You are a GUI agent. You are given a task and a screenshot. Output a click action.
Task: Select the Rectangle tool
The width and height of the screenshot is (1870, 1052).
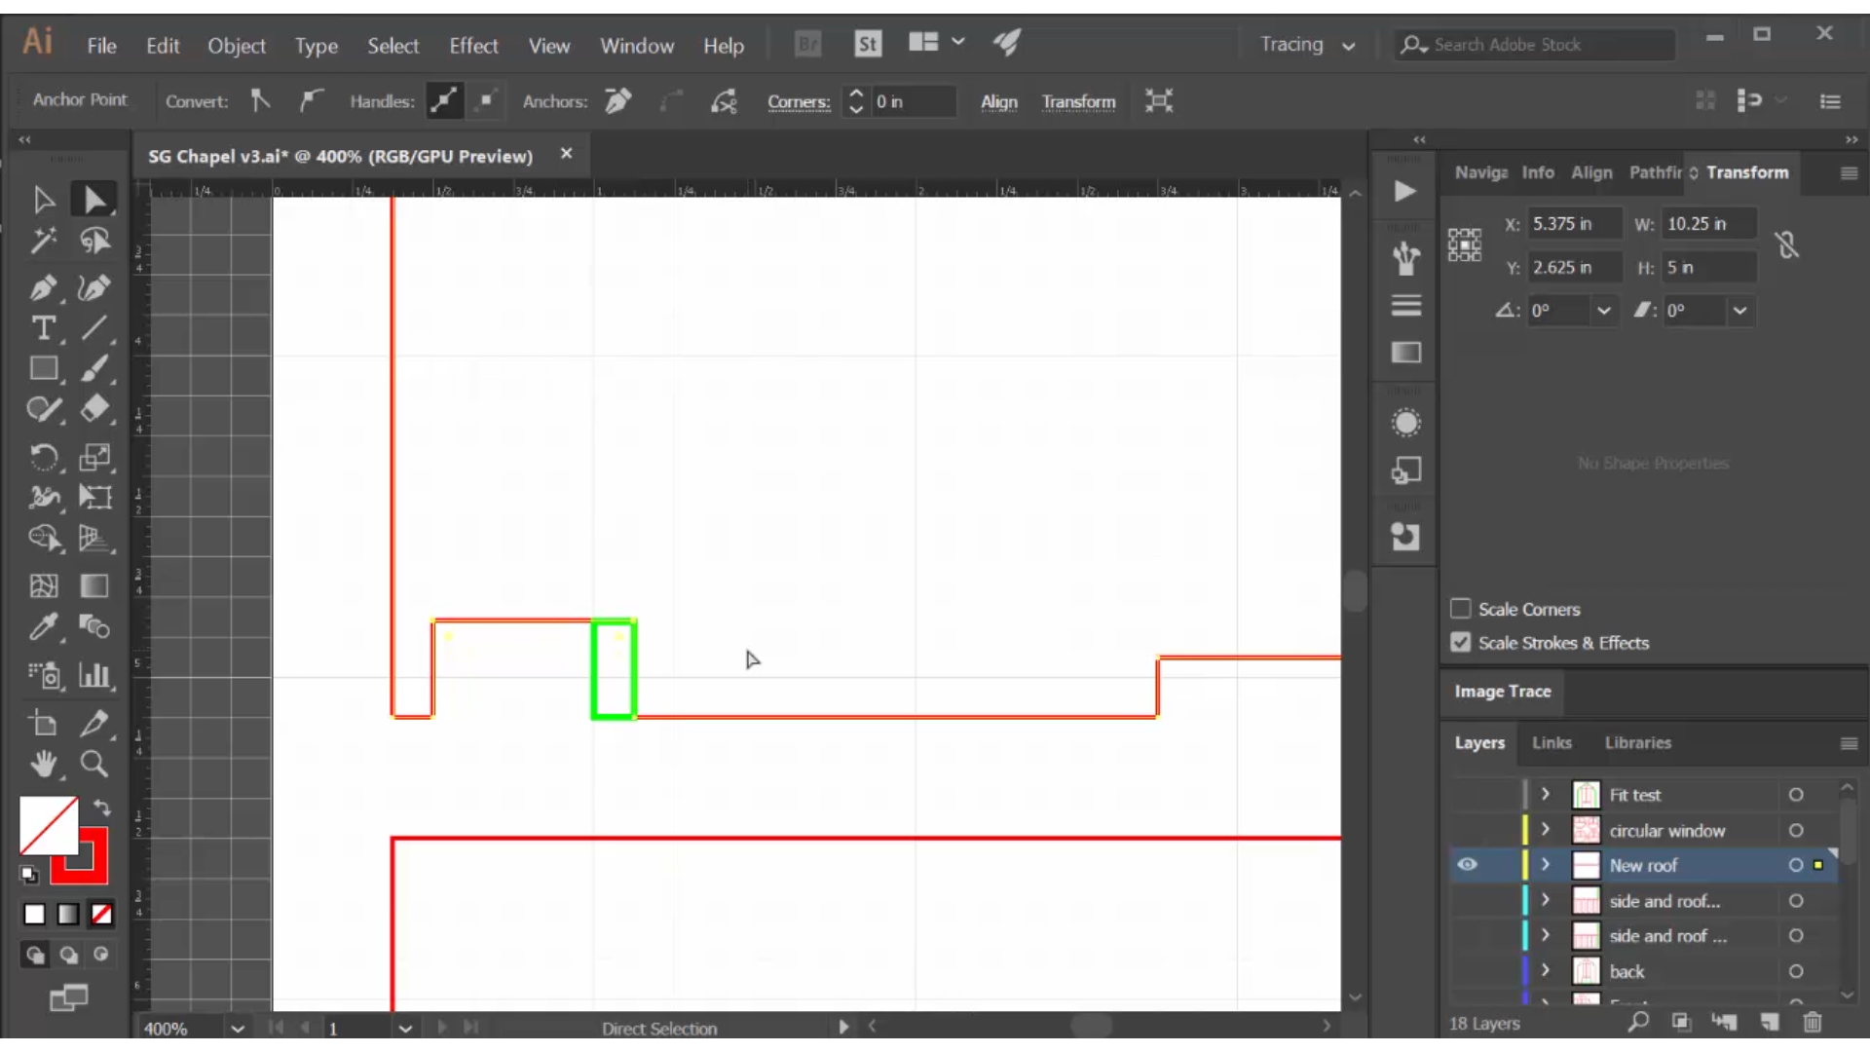point(44,370)
